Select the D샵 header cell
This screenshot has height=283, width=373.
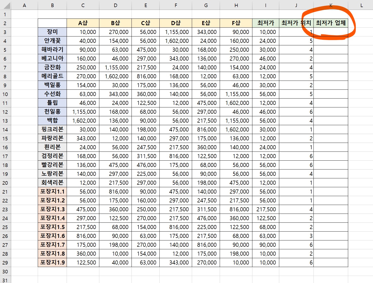click(x=176, y=23)
